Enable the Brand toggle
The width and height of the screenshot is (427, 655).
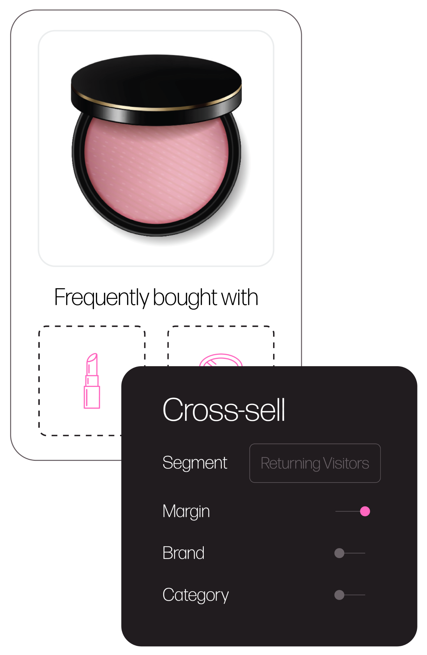pyautogui.click(x=350, y=553)
